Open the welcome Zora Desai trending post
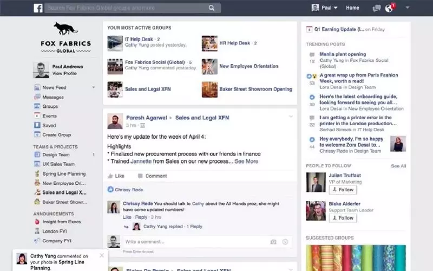Viewport: 433px width, 271px height. (351, 142)
